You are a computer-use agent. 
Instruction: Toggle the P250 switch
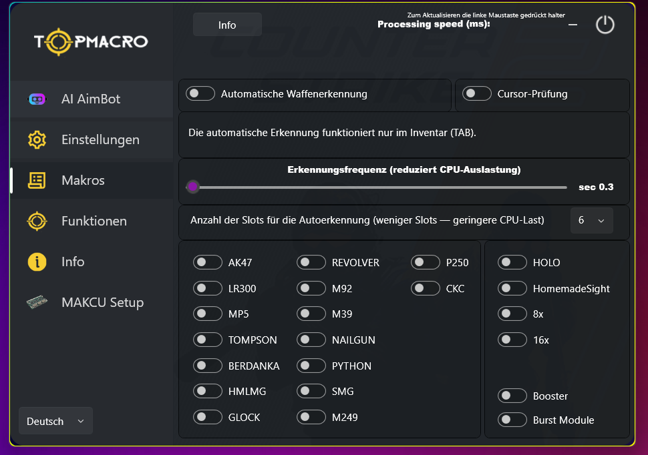pos(426,262)
